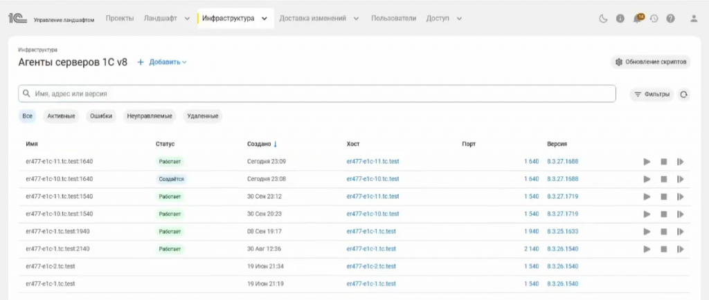Start the er477-e1c-11.tc.test:1640 agent with play icon

(647, 162)
